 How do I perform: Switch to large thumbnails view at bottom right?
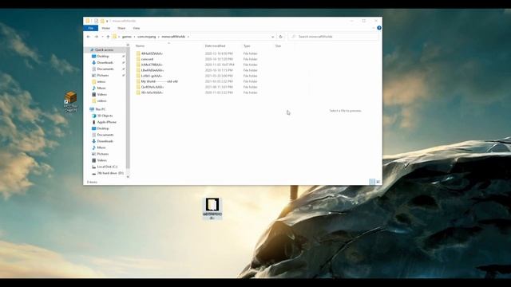pos(378,182)
